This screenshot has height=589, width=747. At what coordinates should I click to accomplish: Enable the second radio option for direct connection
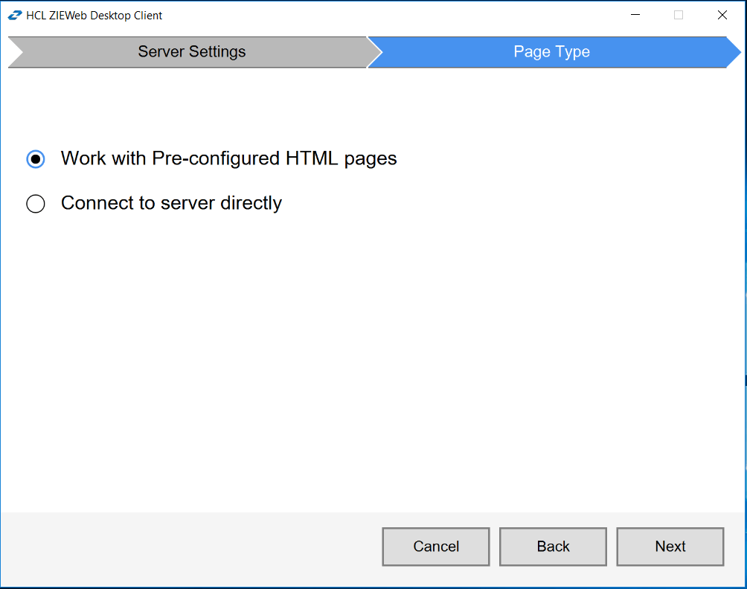click(x=35, y=203)
